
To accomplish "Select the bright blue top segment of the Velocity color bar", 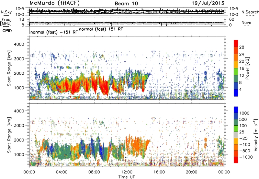I will pyautogui.click(x=236, y=110).
